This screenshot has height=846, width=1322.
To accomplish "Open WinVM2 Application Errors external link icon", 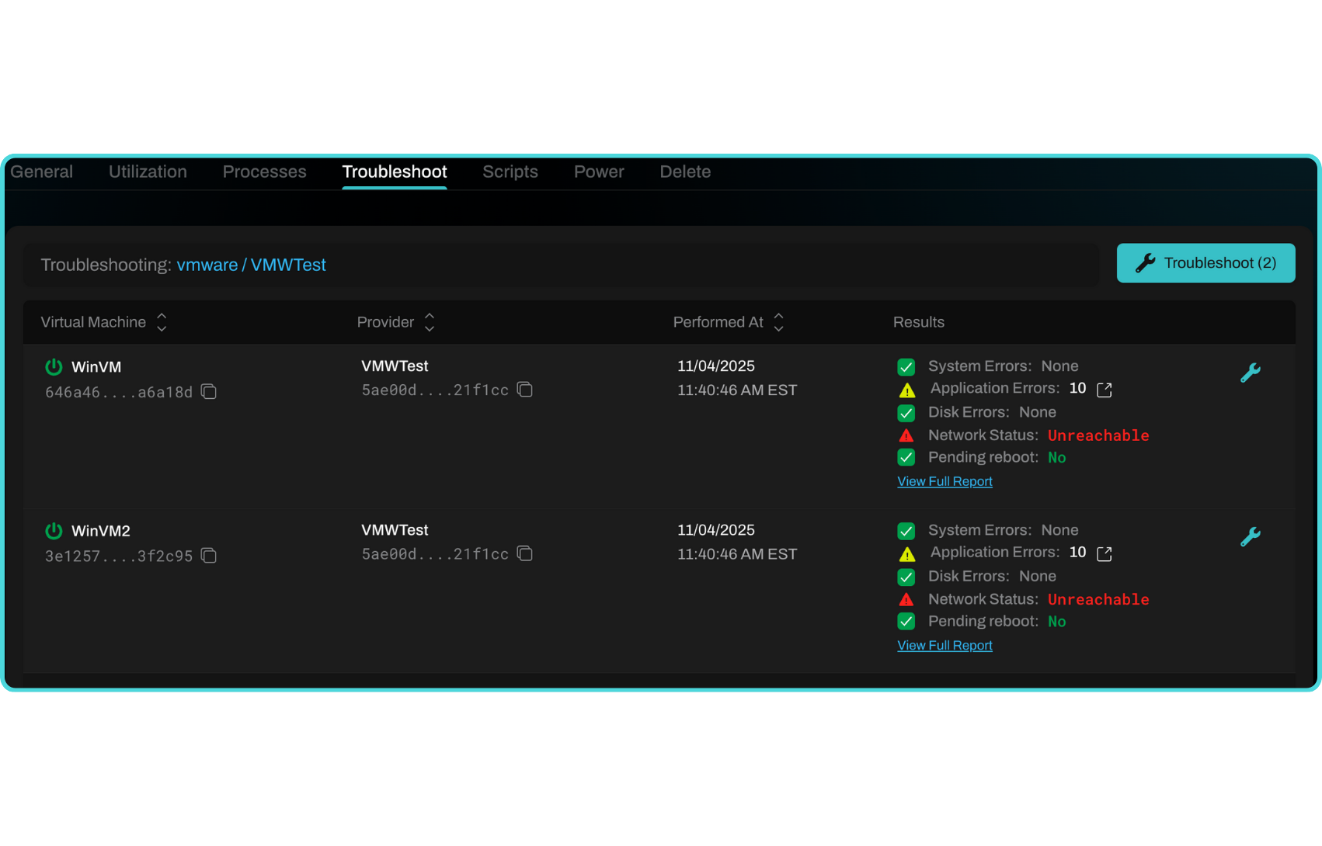I will 1104,553.
